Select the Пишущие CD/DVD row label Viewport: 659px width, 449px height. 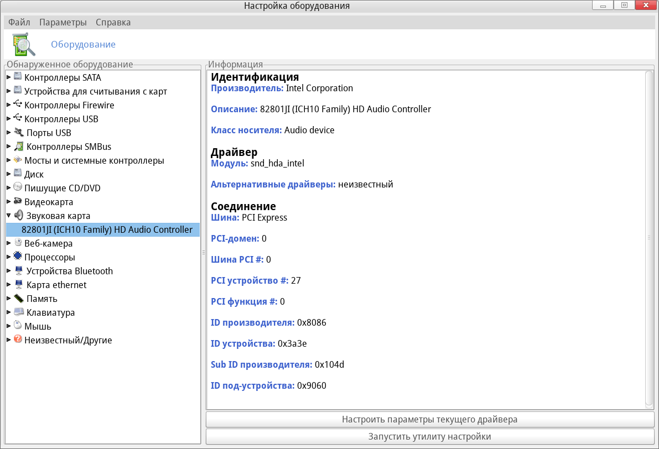point(62,188)
